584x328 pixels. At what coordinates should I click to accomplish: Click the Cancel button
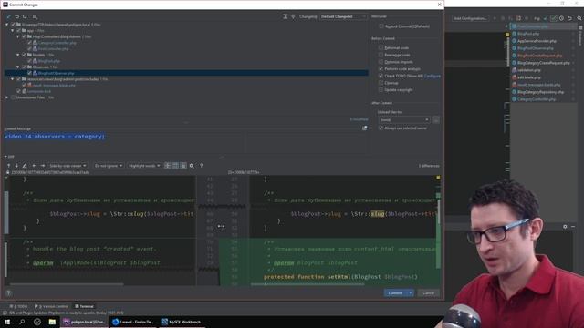428,293
